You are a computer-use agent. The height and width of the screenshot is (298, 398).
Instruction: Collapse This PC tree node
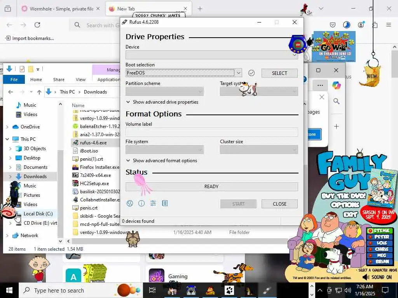point(7,139)
